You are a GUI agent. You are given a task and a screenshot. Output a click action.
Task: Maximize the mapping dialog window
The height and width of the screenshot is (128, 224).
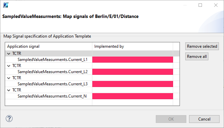click(200, 5)
